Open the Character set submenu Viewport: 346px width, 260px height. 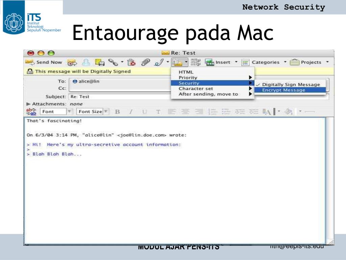213,88
